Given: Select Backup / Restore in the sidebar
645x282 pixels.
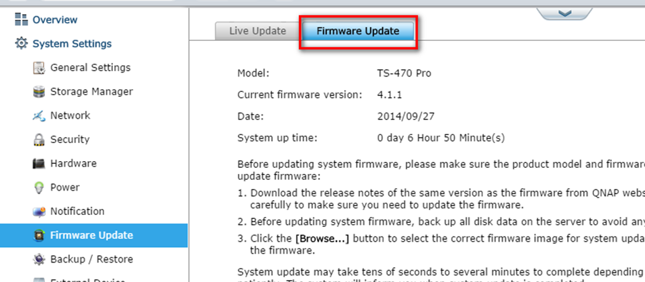Looking at the screenshot, I should click(x=91, y=259).
